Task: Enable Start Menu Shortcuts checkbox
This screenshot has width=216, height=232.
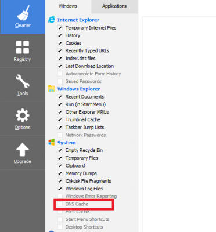Action: pos(60,219)
